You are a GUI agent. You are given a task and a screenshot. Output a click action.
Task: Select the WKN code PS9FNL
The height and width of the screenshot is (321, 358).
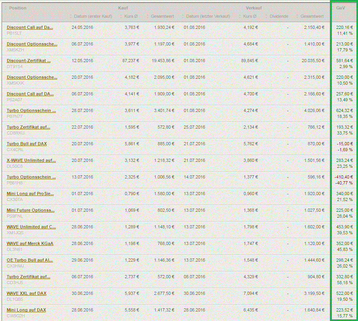15,217
